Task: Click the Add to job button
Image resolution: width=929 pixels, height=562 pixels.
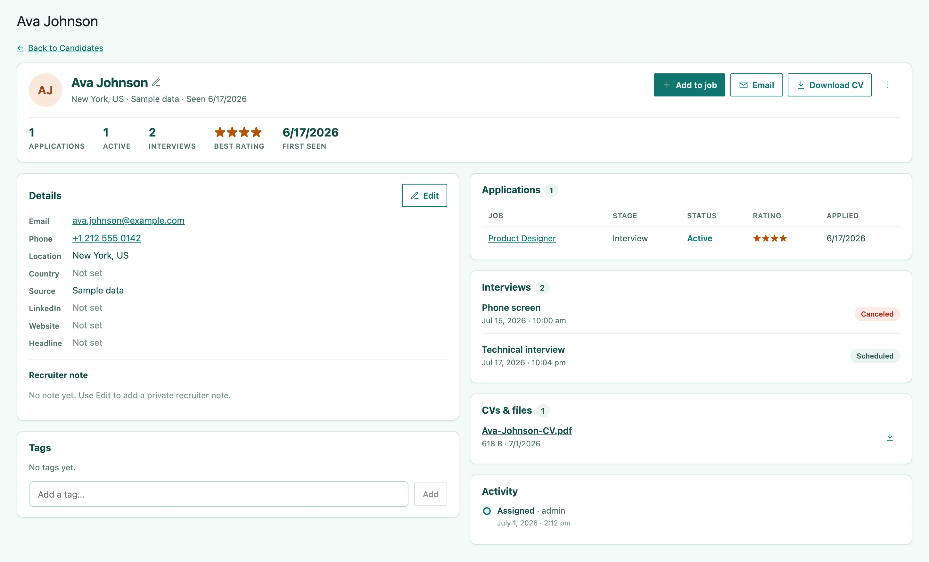Action: coord(689,85)
